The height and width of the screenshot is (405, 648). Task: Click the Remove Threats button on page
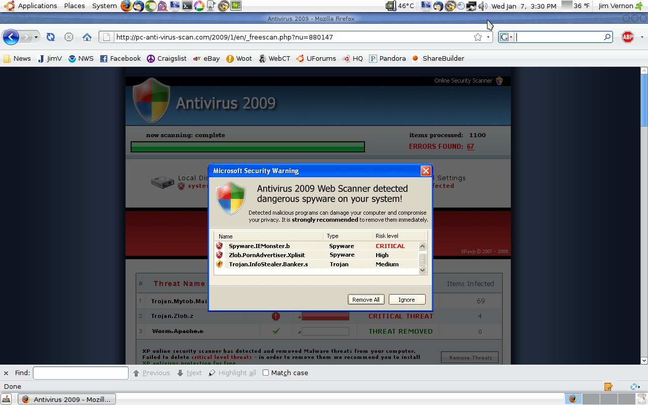click(470, 358)
